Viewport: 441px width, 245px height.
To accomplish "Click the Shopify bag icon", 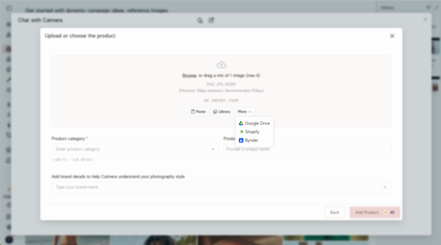I will click(x=241, y=132).
